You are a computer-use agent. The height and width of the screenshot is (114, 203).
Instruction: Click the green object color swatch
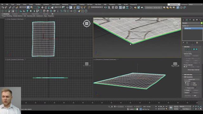click(x=201, y=23)
